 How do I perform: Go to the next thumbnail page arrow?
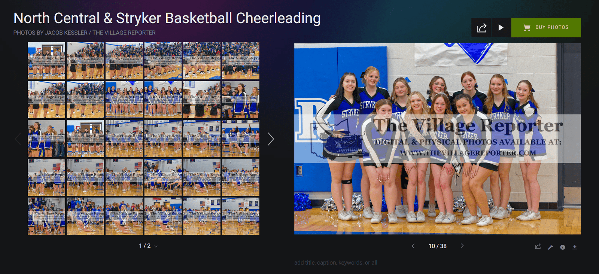click(271, 139)
